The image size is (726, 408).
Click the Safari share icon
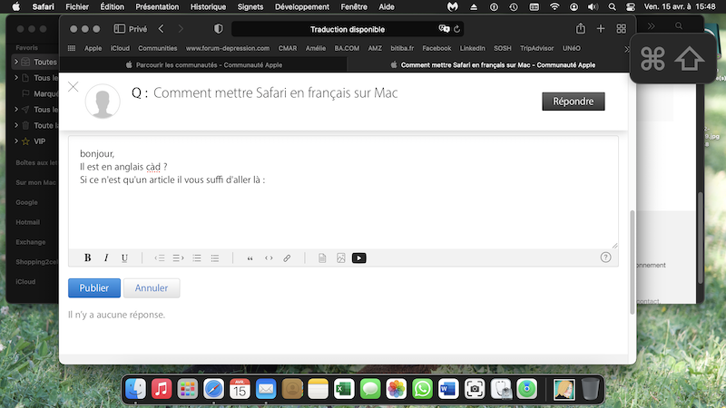click(581, 29)
